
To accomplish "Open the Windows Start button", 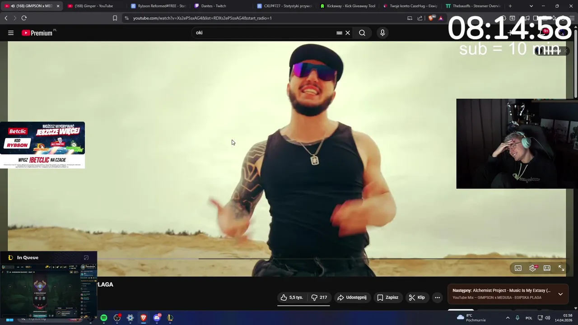I will [9, 320].
